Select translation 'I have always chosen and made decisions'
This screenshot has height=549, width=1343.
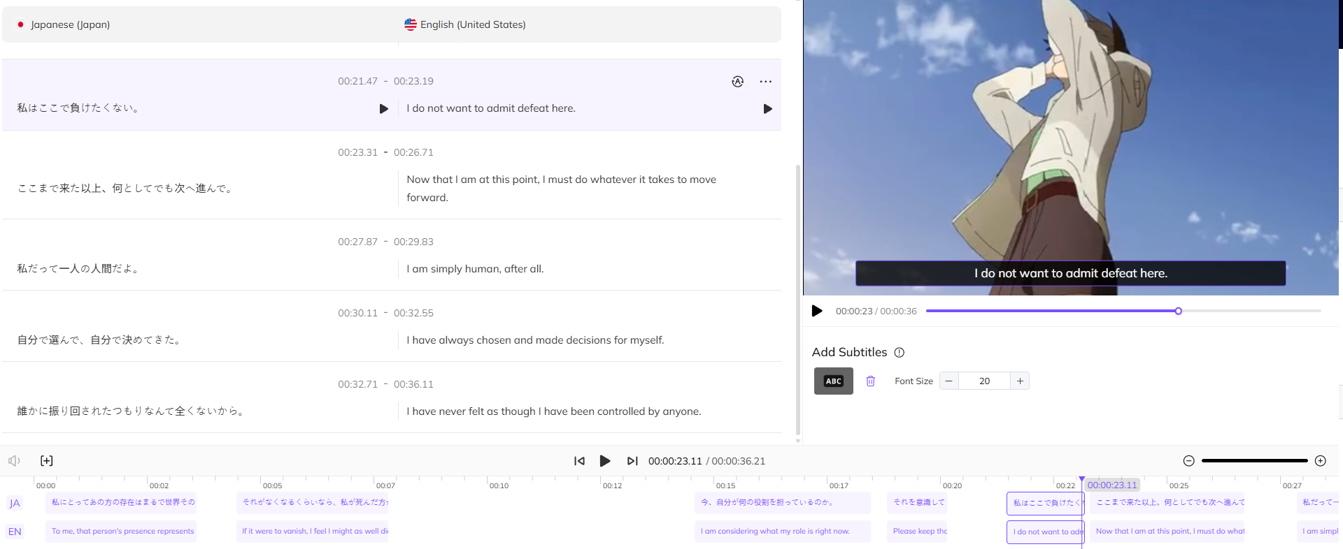535,340
